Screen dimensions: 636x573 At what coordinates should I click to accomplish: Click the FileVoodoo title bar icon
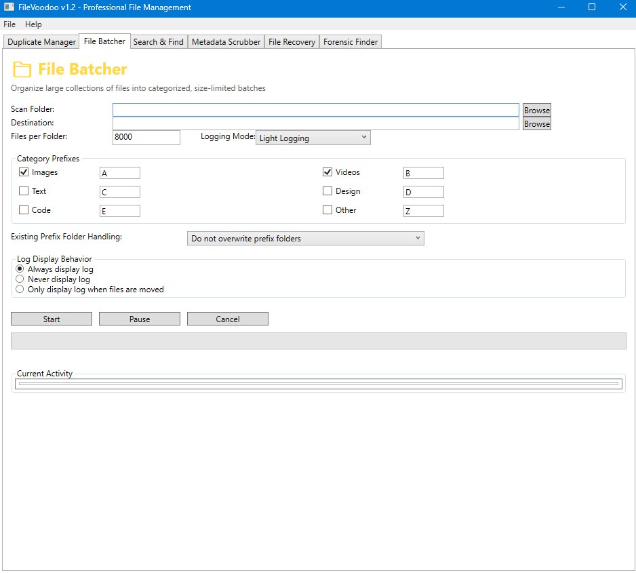tap(8, 7)
